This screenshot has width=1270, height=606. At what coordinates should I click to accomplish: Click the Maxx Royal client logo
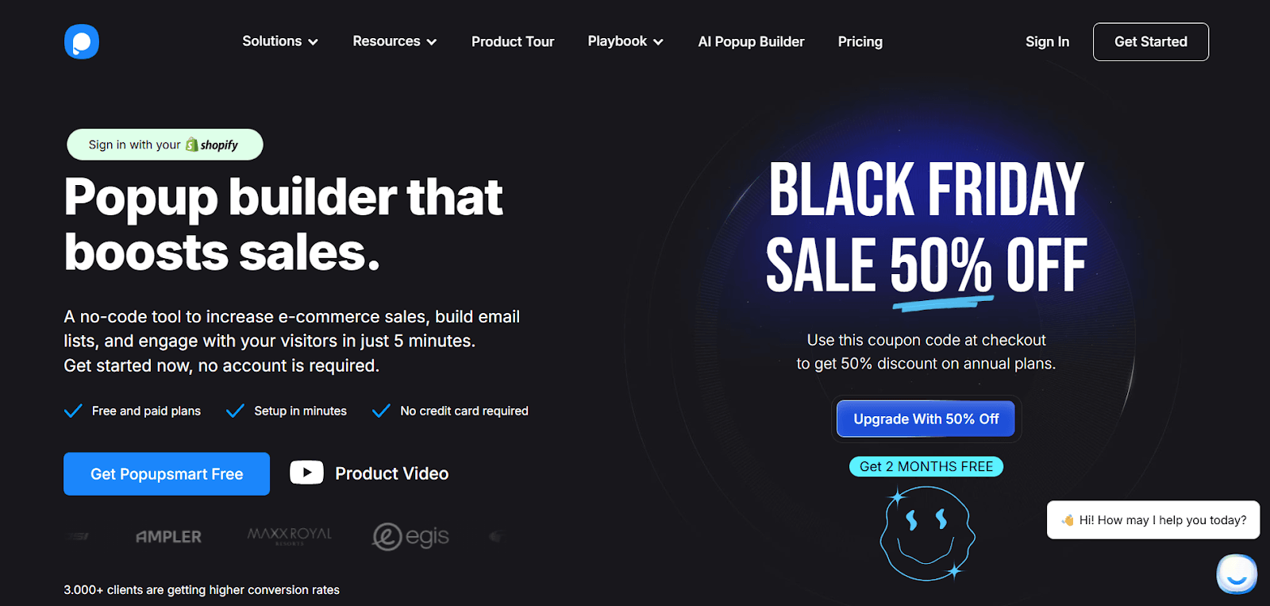pyautogui.click(x=290, y=536)
